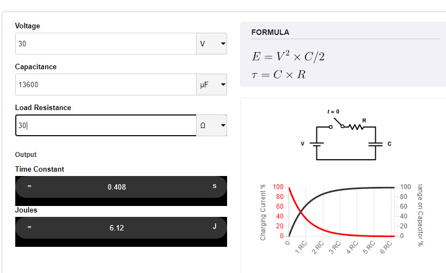Click the time constant formula τ = C × R
Viewport: 446px width, 273px height.
click(x=279, y=75)
